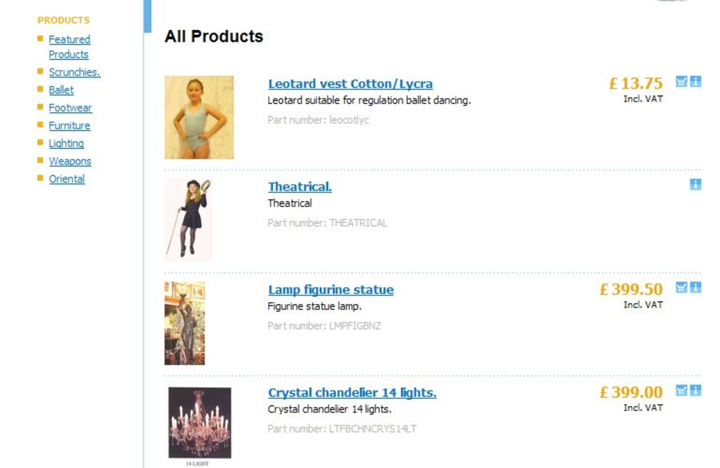
Task: Browse the Scrunchies category
Action: [75, 73]
